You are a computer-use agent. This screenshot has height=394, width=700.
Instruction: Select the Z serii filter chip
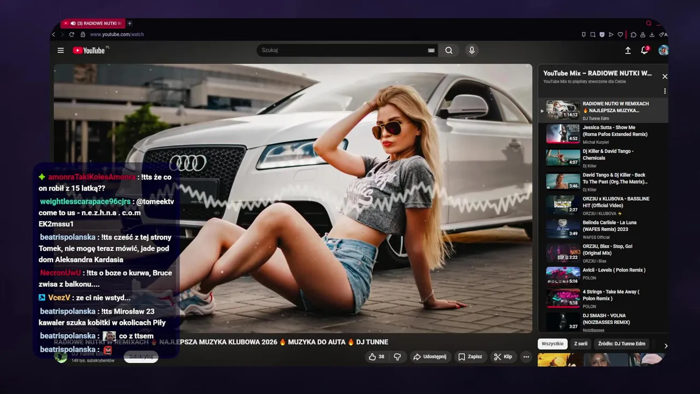click(581, 344)
